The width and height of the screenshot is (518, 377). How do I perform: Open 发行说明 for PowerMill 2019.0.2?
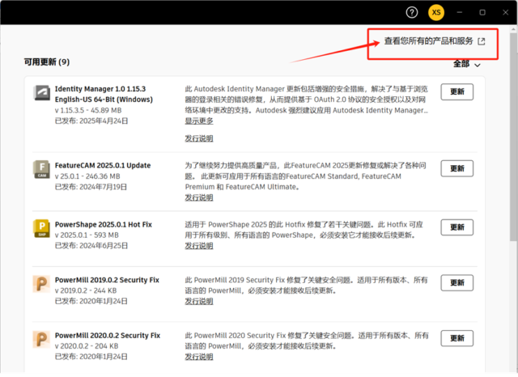click(x=199, y=301)
